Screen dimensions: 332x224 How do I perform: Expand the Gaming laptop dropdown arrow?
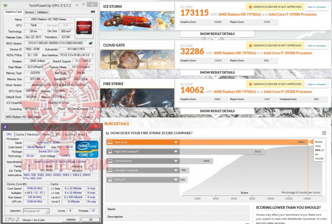point(176,161)
